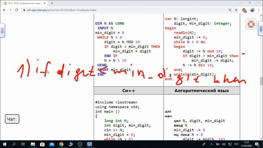The image size is (263, 148).
Task: Open the Чат button
Action: pyautogui.click(x=12, y=119)
